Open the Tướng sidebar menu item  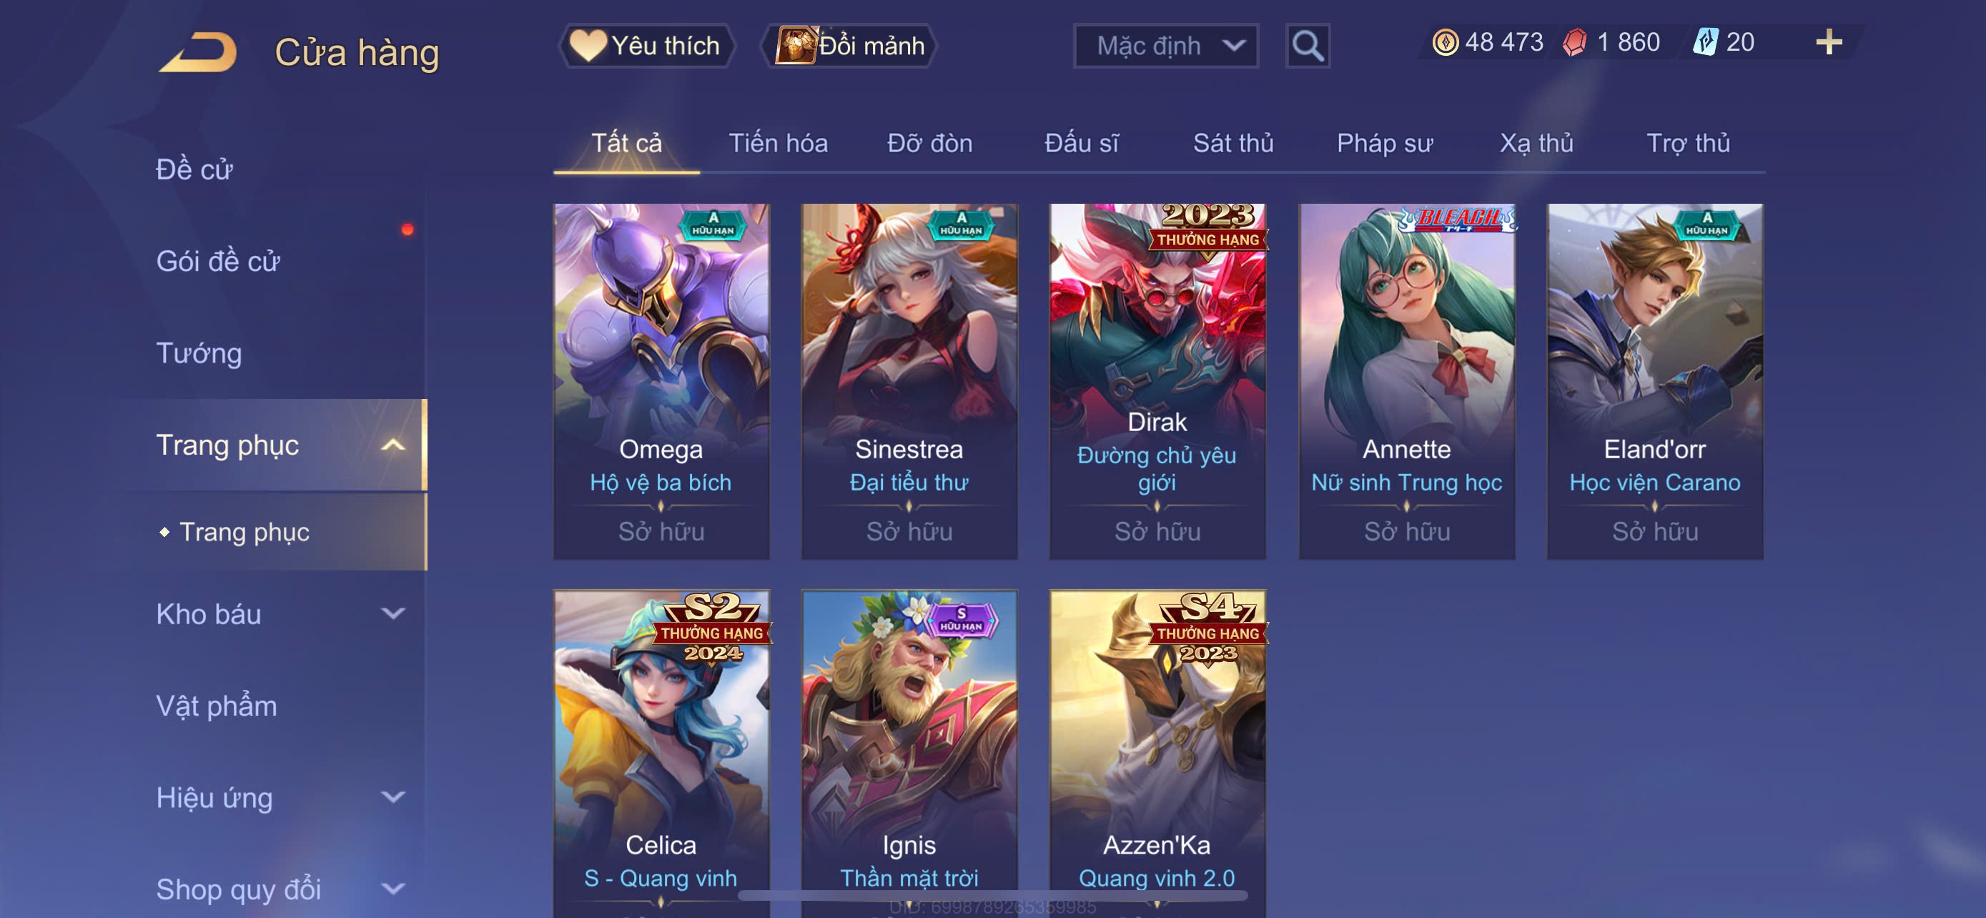click(199, 353)
